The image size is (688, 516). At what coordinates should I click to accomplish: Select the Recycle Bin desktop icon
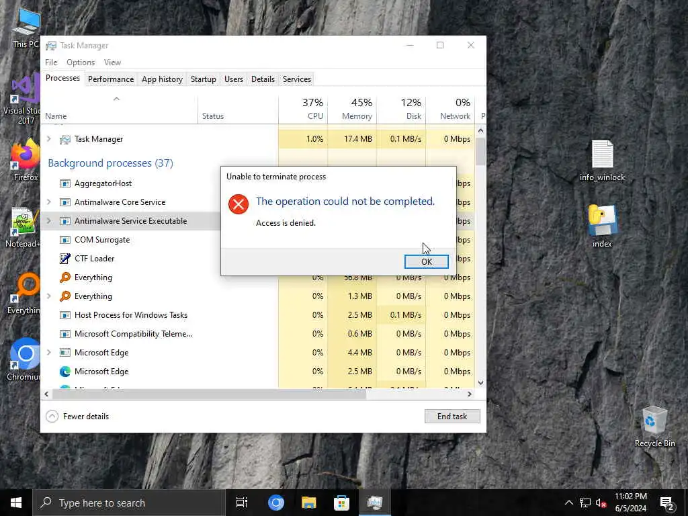[x=654, y=426]
